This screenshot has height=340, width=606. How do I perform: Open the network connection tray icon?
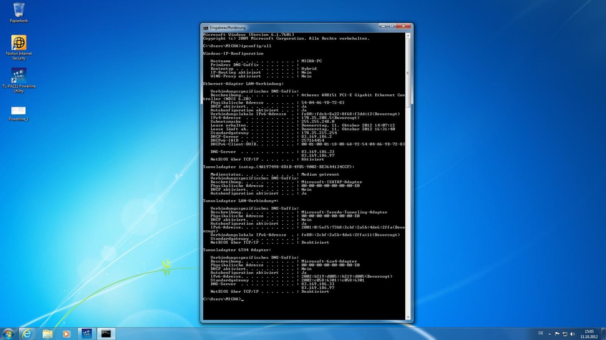(565, 334)
